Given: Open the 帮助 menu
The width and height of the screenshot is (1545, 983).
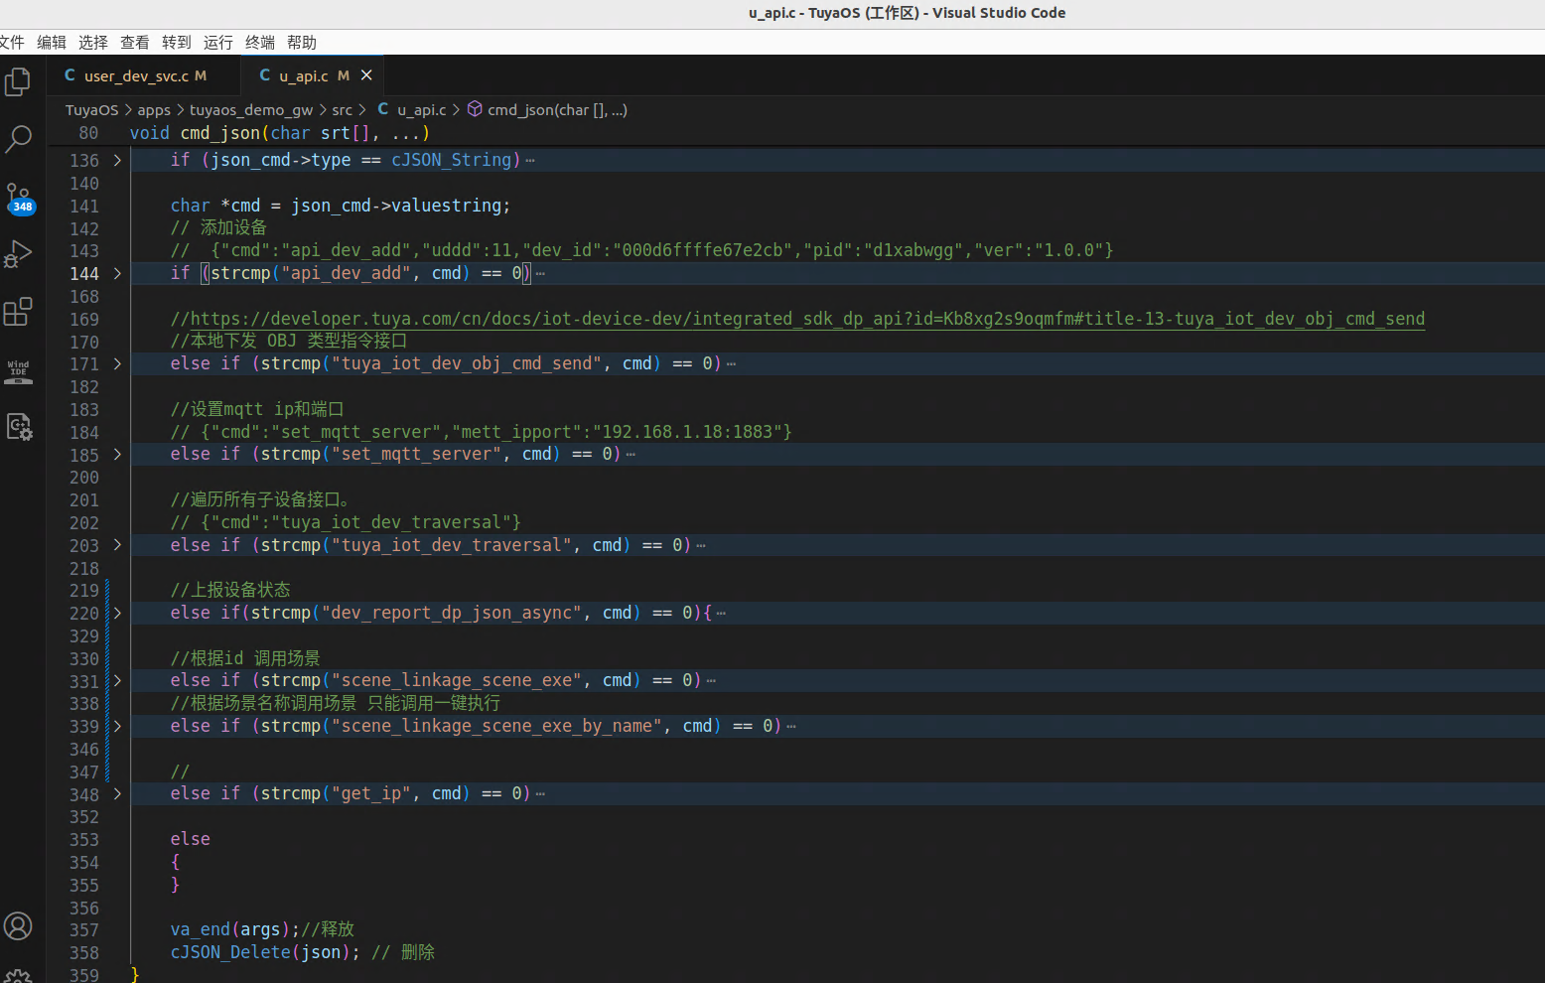Looking at the screenshot, I should point(302,42).
